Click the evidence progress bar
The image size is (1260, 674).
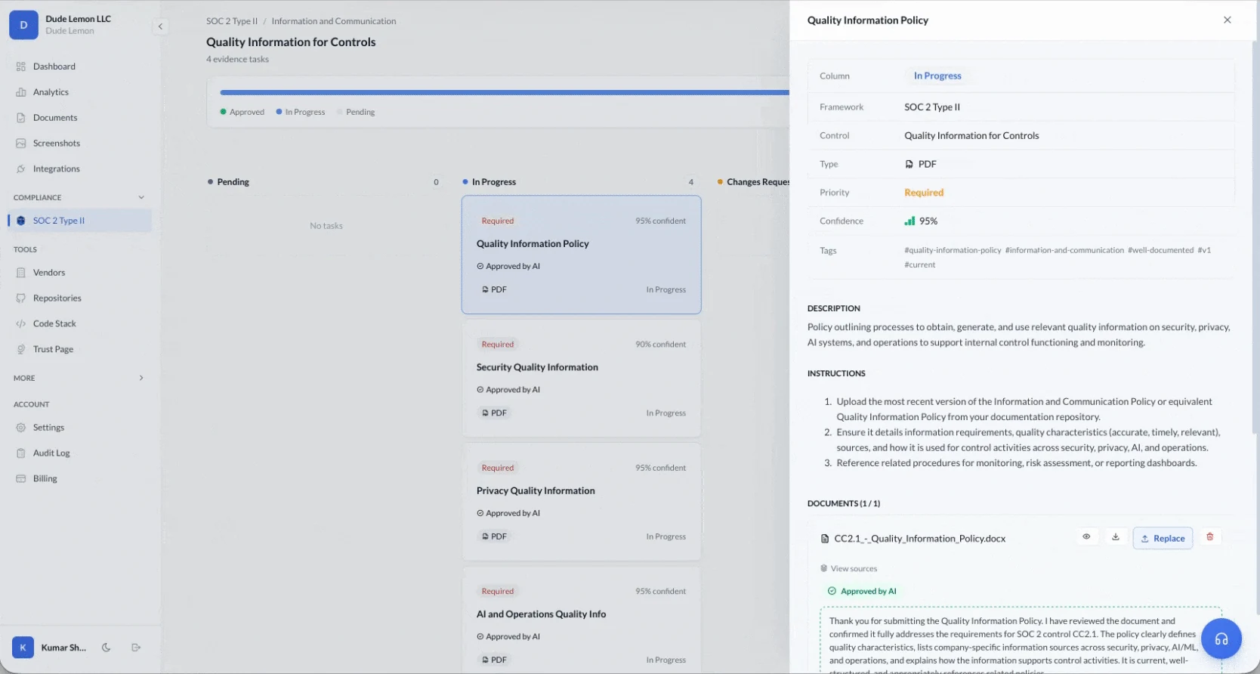pyautogui.click(x=505, y=92)
